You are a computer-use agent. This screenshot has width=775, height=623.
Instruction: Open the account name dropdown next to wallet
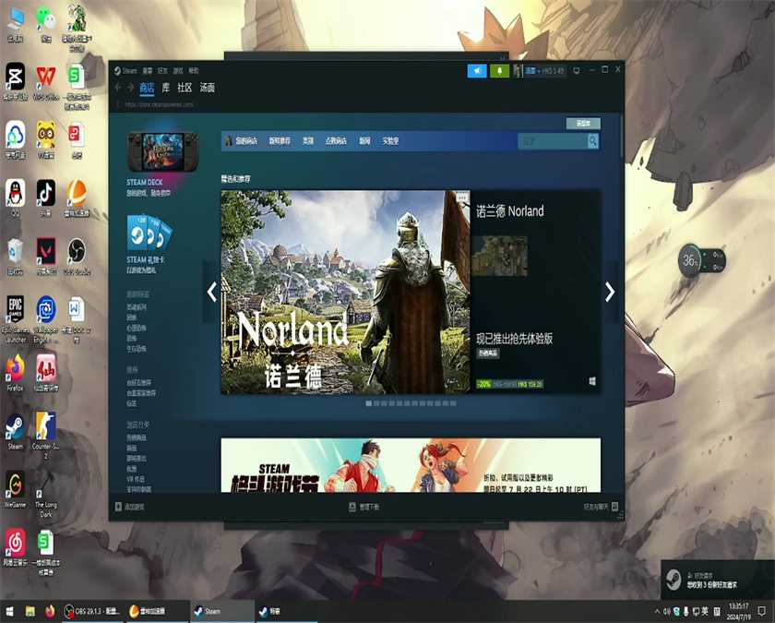click(532, 71)
